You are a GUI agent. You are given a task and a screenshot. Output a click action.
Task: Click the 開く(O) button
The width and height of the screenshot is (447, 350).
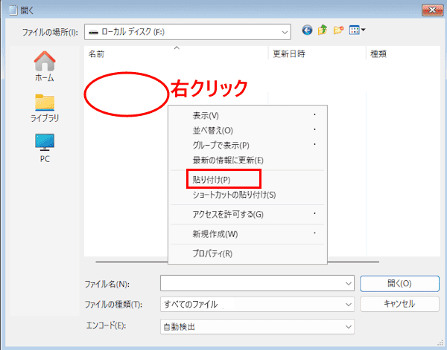pyautogui.click(x=399, y=283)
